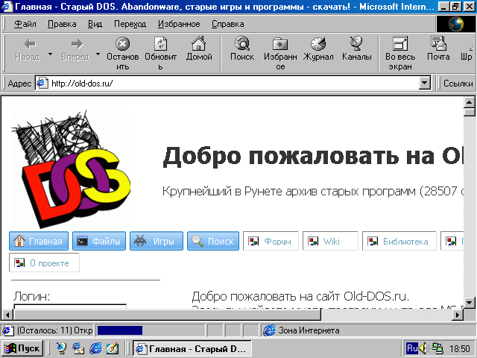Open the Вид menu
The image size is (477, 358).
[95, 24]
